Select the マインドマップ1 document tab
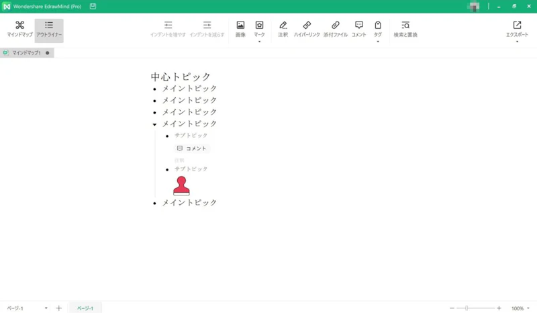537x313 pixels. (27, 53)
